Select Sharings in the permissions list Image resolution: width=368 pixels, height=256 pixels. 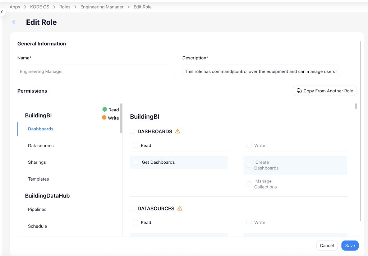(37, 162)
